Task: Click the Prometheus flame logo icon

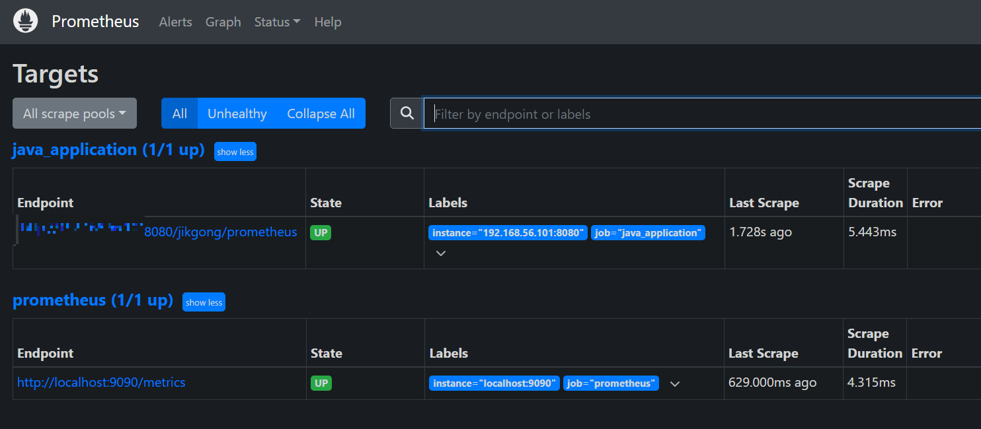Action: 26,21
